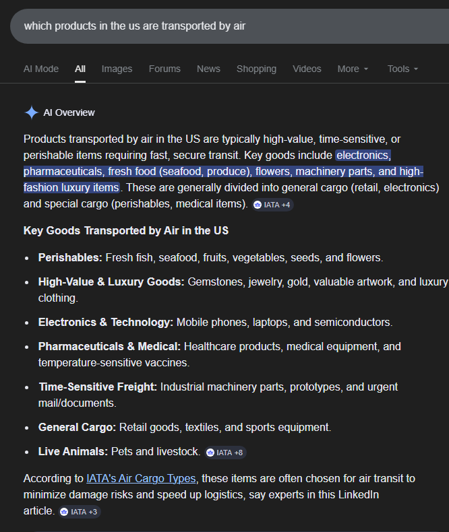Open the Shopping tab
Viewport: 449px width, 532px height.
[256, 69]
